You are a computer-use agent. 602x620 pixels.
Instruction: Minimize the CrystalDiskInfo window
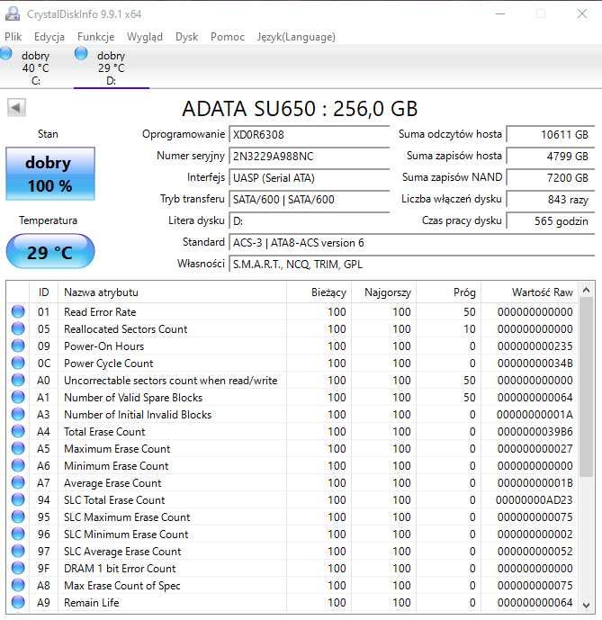500,13
